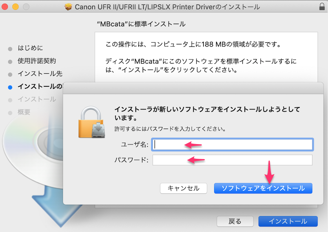The width and height of the screenshot is (328, 232).
Task: Close the installer window with red button
Action: 5,7
